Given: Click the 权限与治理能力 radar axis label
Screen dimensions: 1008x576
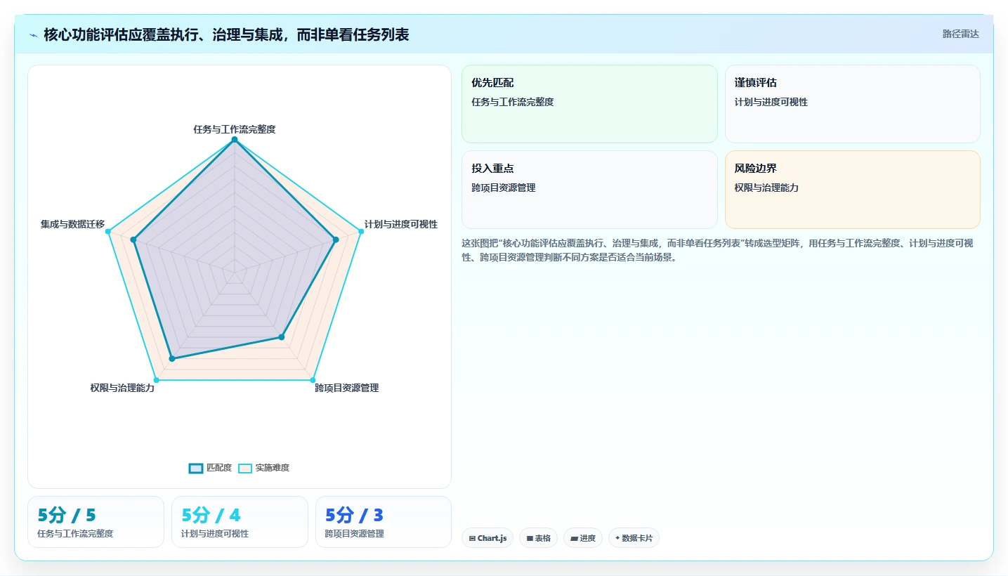Looking at the screenshot, I should tap(122, 388).
